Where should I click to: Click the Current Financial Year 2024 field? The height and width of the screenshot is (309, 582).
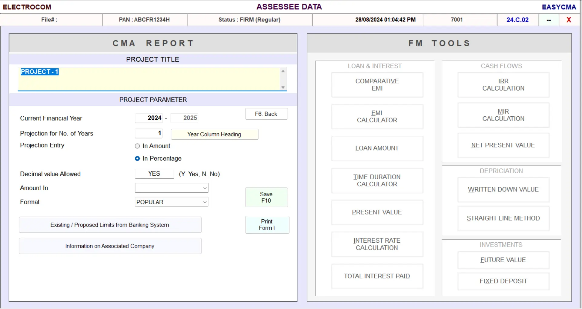(x=149, y=118)
